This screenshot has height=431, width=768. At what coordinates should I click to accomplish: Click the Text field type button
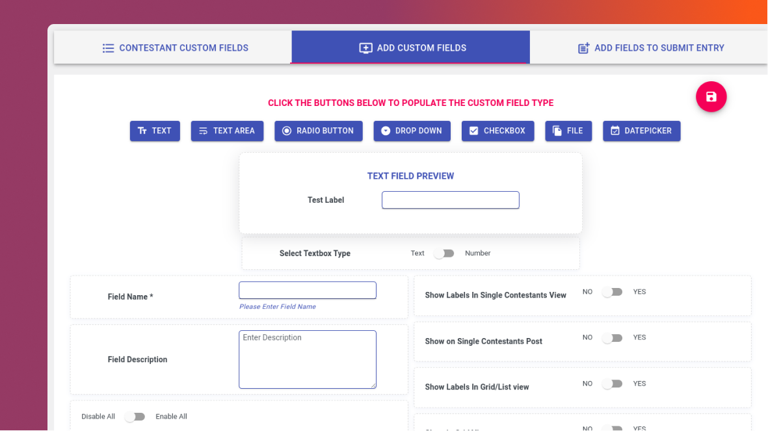point(155,131)
